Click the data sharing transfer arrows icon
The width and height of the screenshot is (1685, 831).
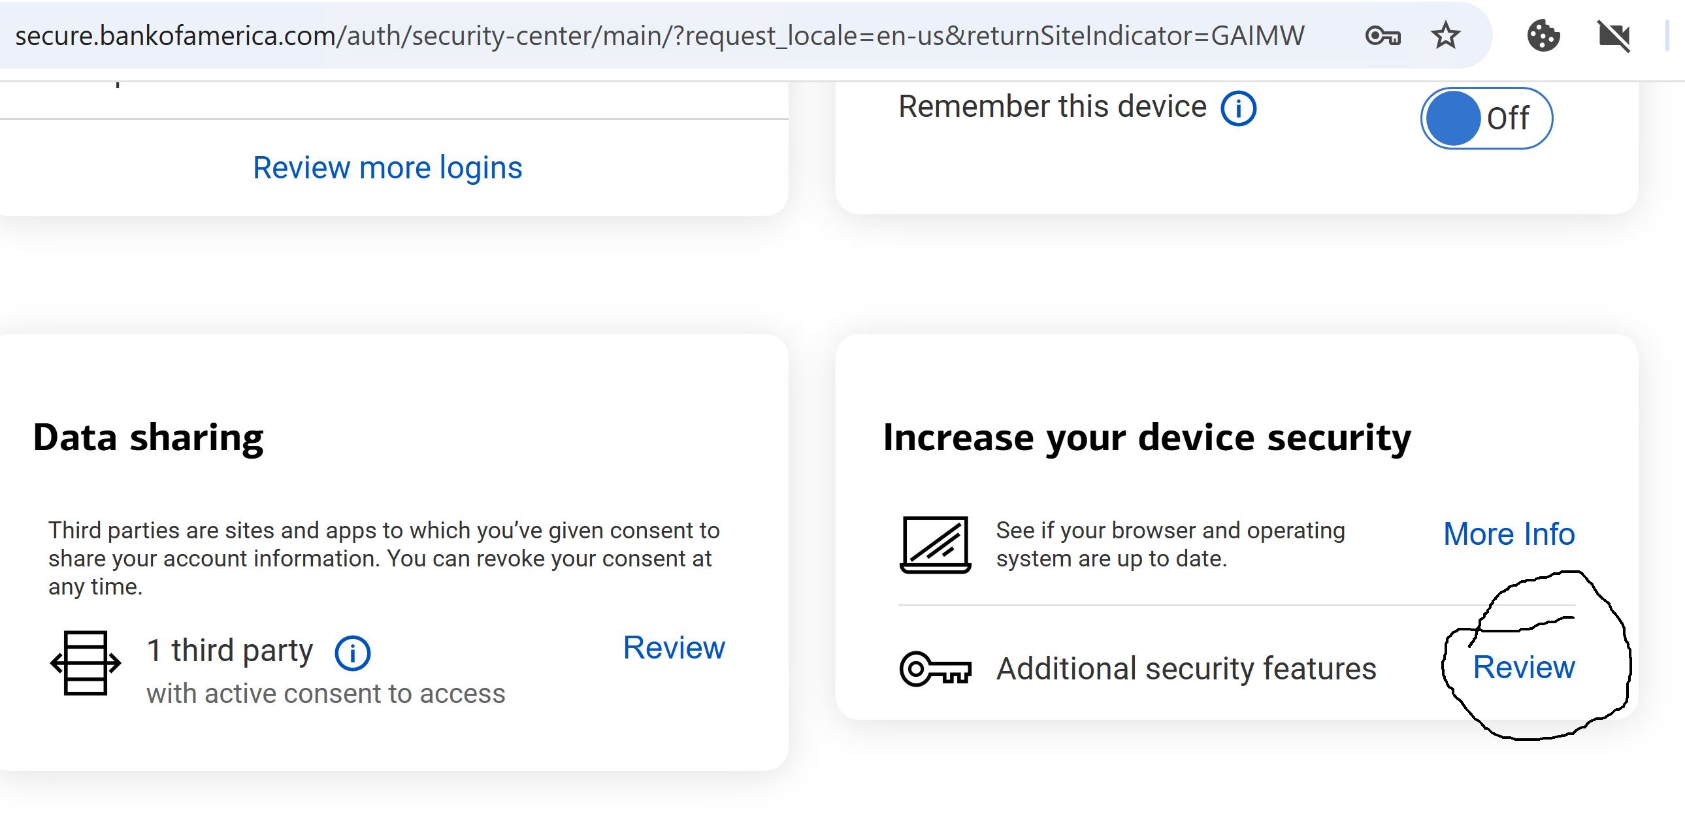click(86, 663)
